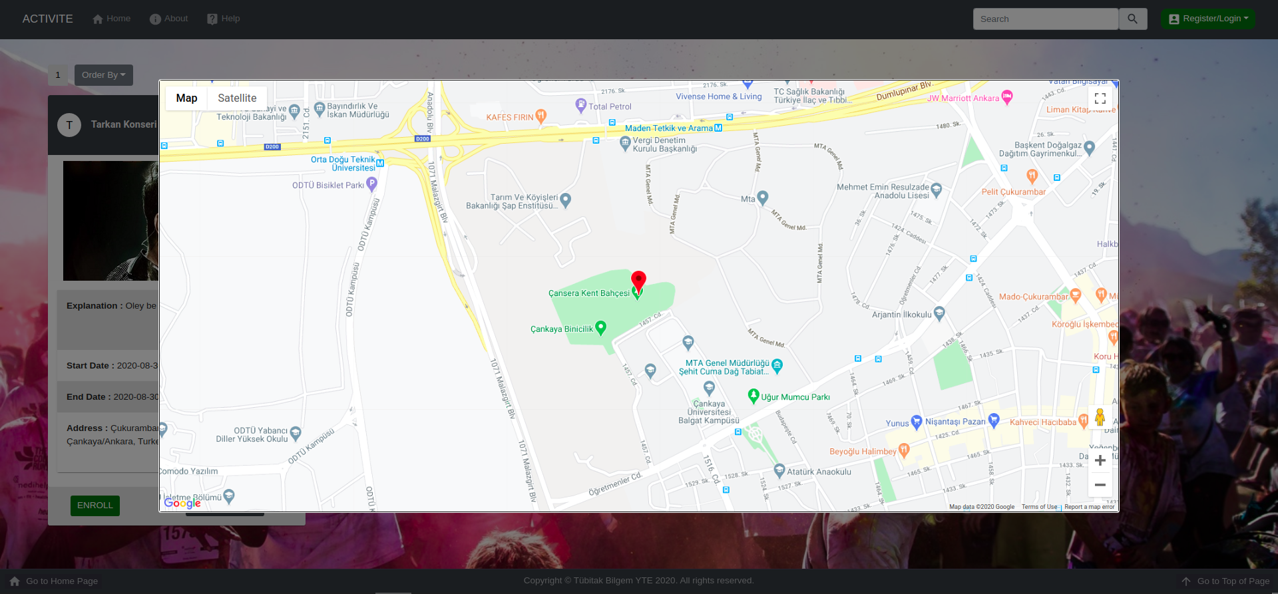Open Pelit Çukurambar restaurant pin
Image resolution: width=1278 pixels, height=594 pixels.
(1032, 176)
